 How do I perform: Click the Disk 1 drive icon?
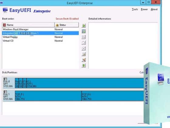pos(5,92)
